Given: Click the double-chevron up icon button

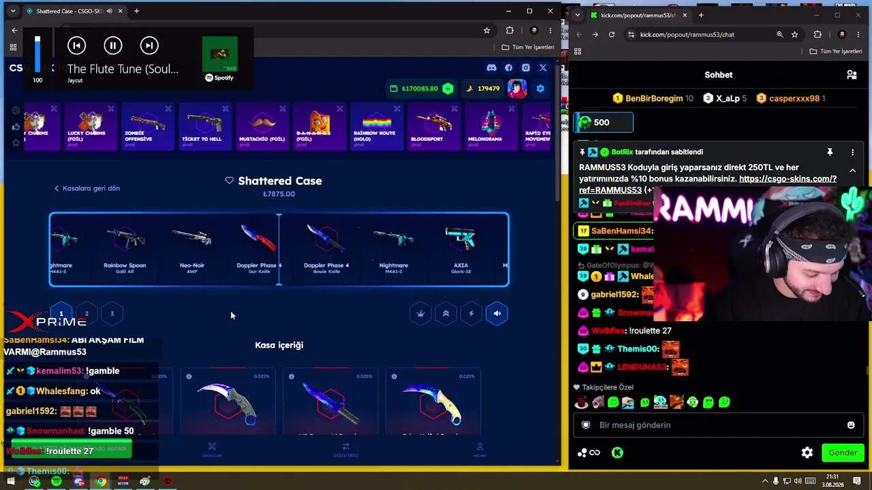Looking at the screenshot, I should tap(446, 314).
